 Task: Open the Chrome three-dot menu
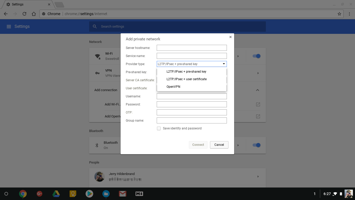point(349,14)
